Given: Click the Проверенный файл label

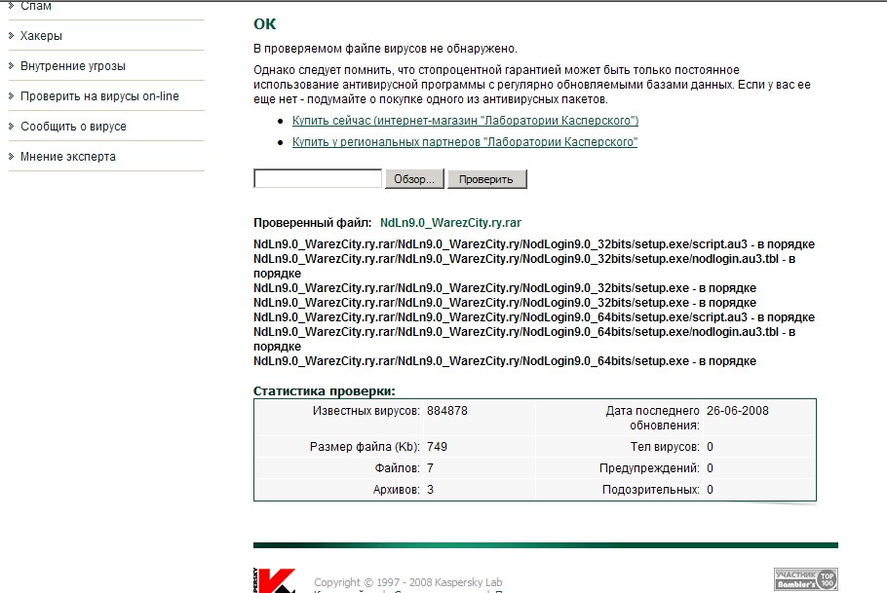Looking at the screenshot, I should (312, 223).
